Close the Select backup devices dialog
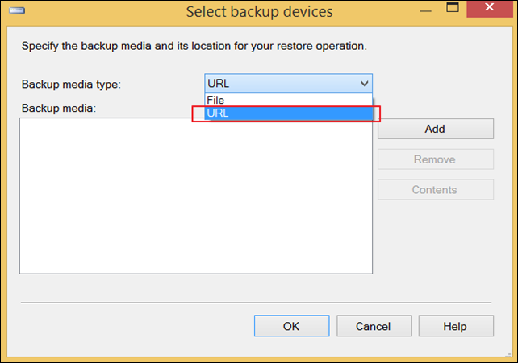The width and height of the screenshot is (518, 363). pyautogui.click(x=489, y=8)
